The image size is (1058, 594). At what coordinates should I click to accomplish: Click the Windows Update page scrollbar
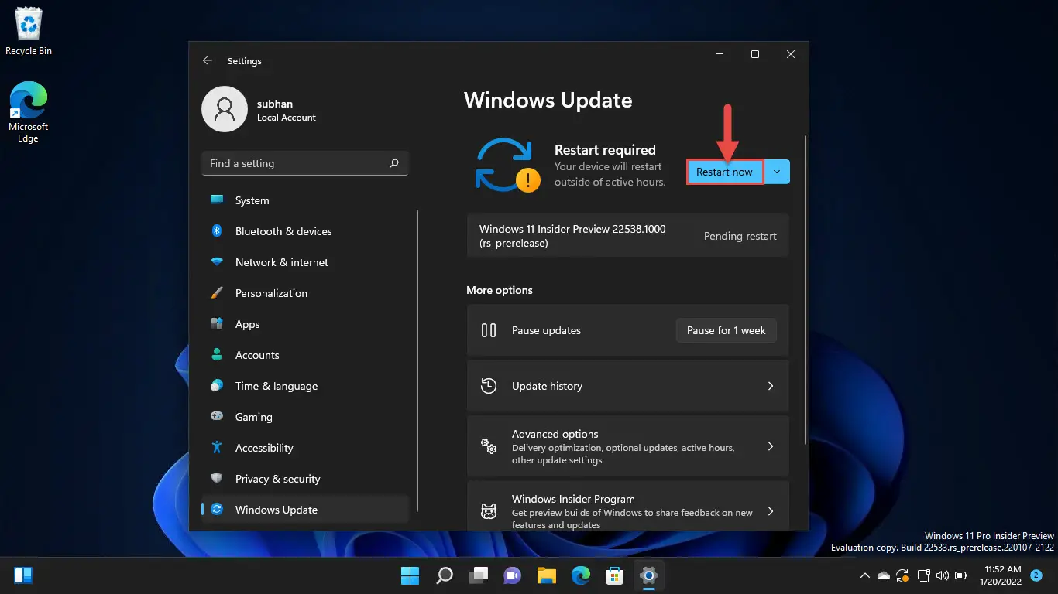tap(806, 290)
